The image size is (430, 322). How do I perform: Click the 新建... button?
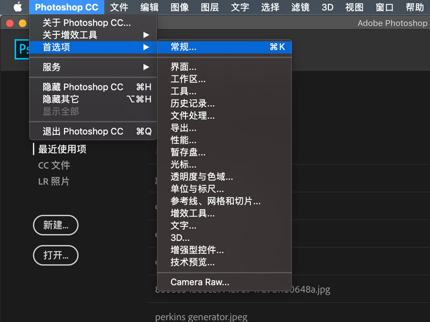pyautogui.click(x=56, y=225)
